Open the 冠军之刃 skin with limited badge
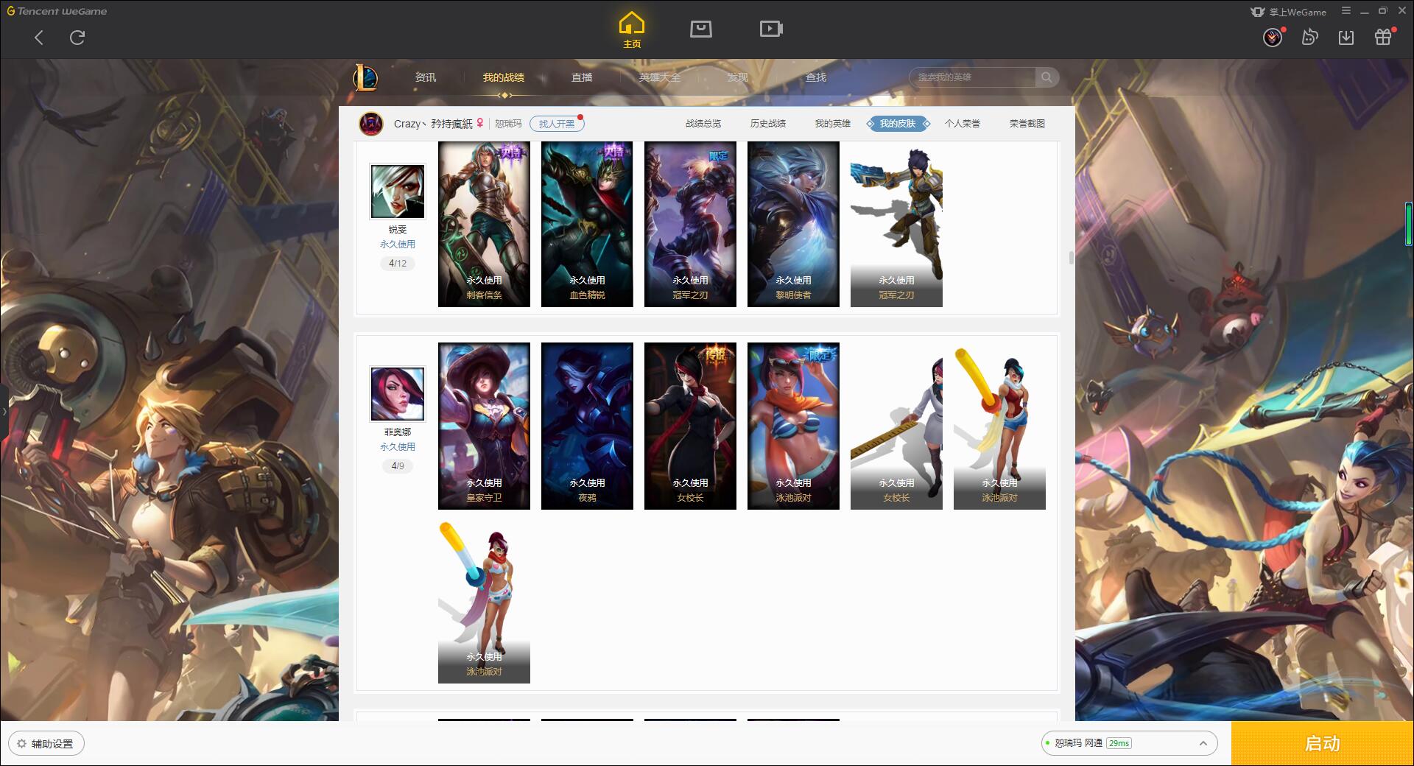 690,224
